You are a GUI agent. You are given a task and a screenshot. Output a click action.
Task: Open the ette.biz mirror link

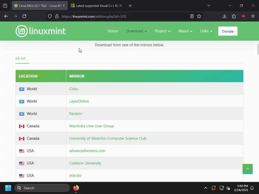coord(75,175)
